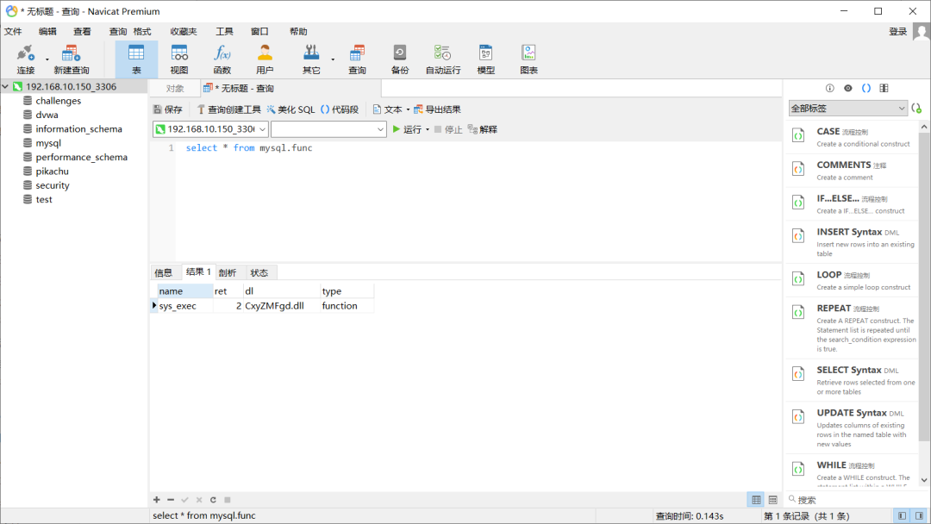The height and width of the screenshot is (524, 931).
Task: Click the 用户 users toolbar icon
Action: [265, 59]
